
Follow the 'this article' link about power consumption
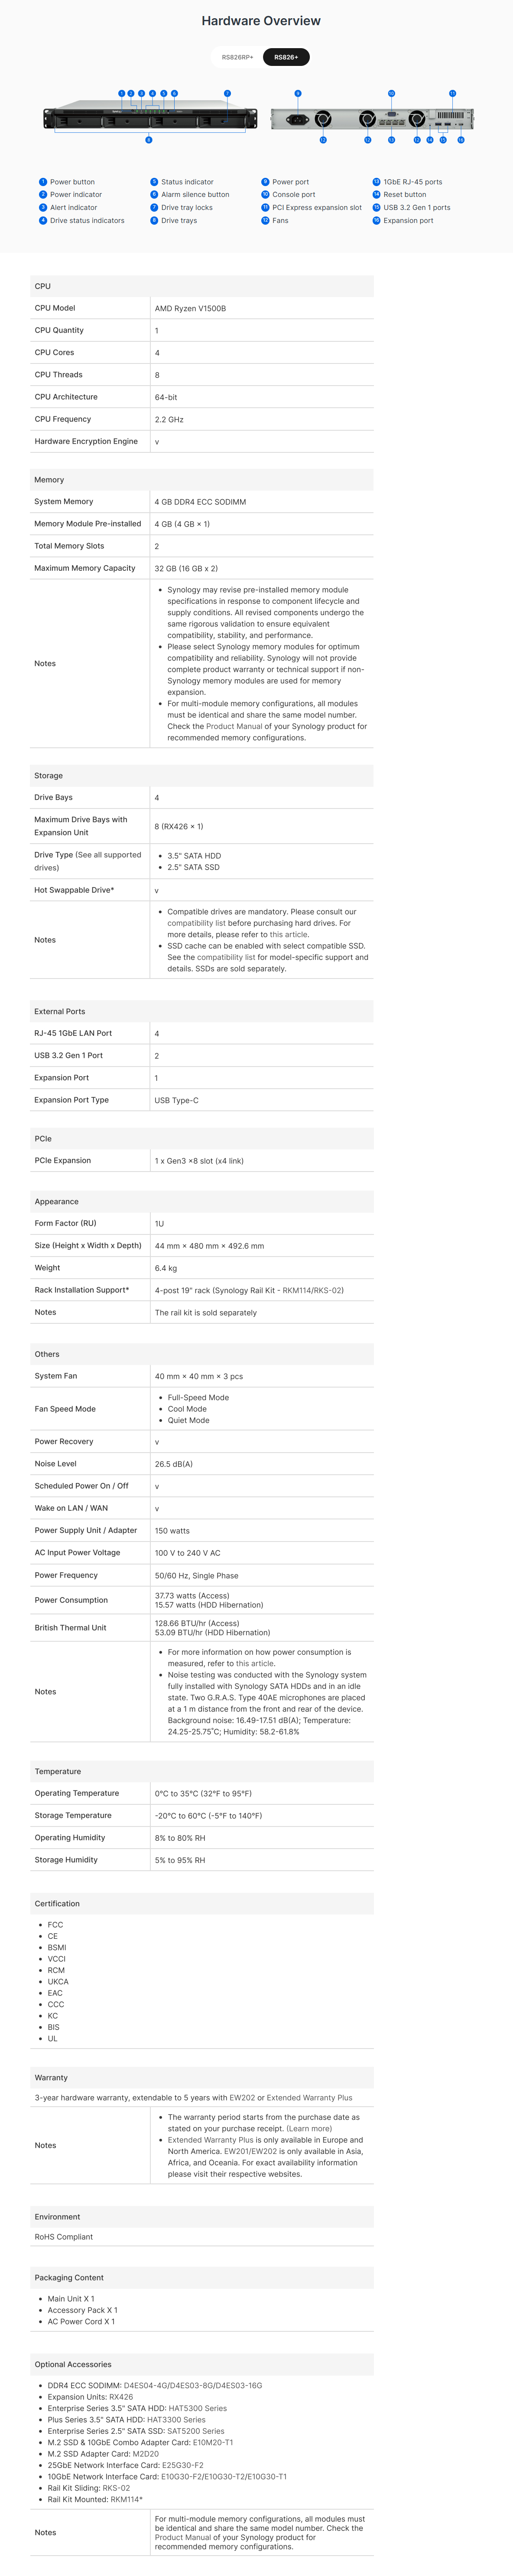point(254,1664)
